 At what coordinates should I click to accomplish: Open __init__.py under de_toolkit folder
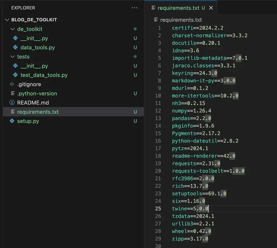pos(34,38)
